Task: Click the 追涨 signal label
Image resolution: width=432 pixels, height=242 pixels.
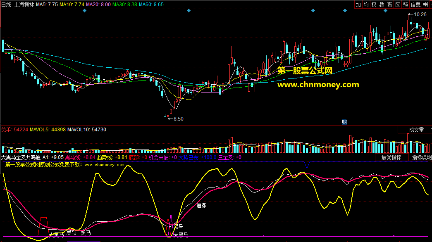Action: [x=201, y=205]
